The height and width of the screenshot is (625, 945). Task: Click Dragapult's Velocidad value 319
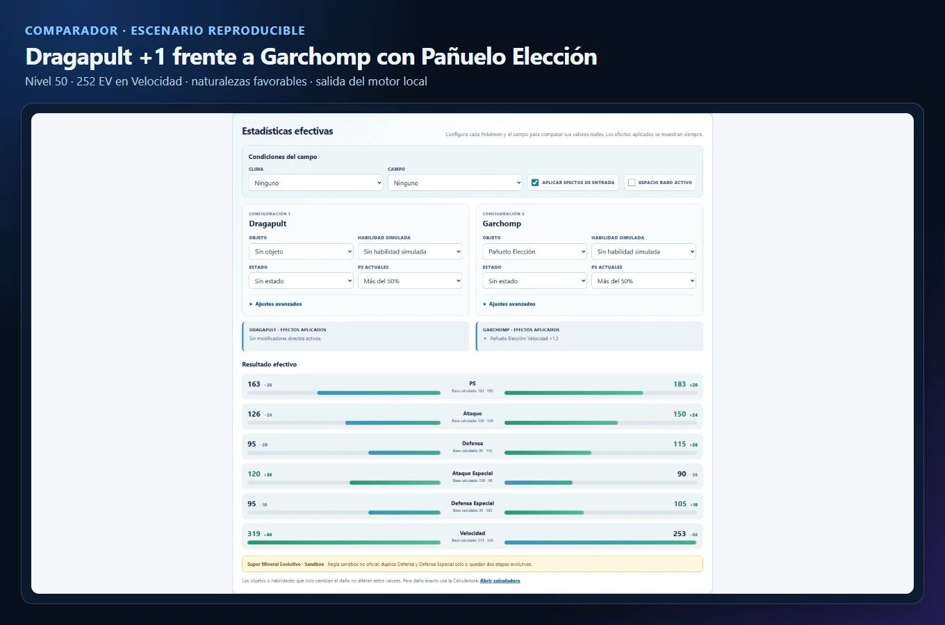[x=254, y=534]
